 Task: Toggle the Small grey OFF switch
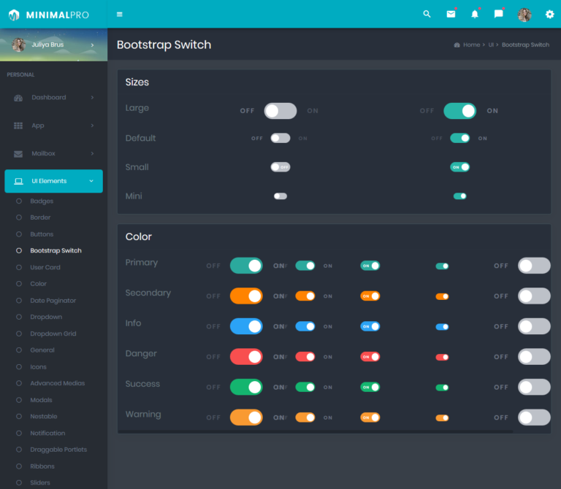[x=280, y=167]
